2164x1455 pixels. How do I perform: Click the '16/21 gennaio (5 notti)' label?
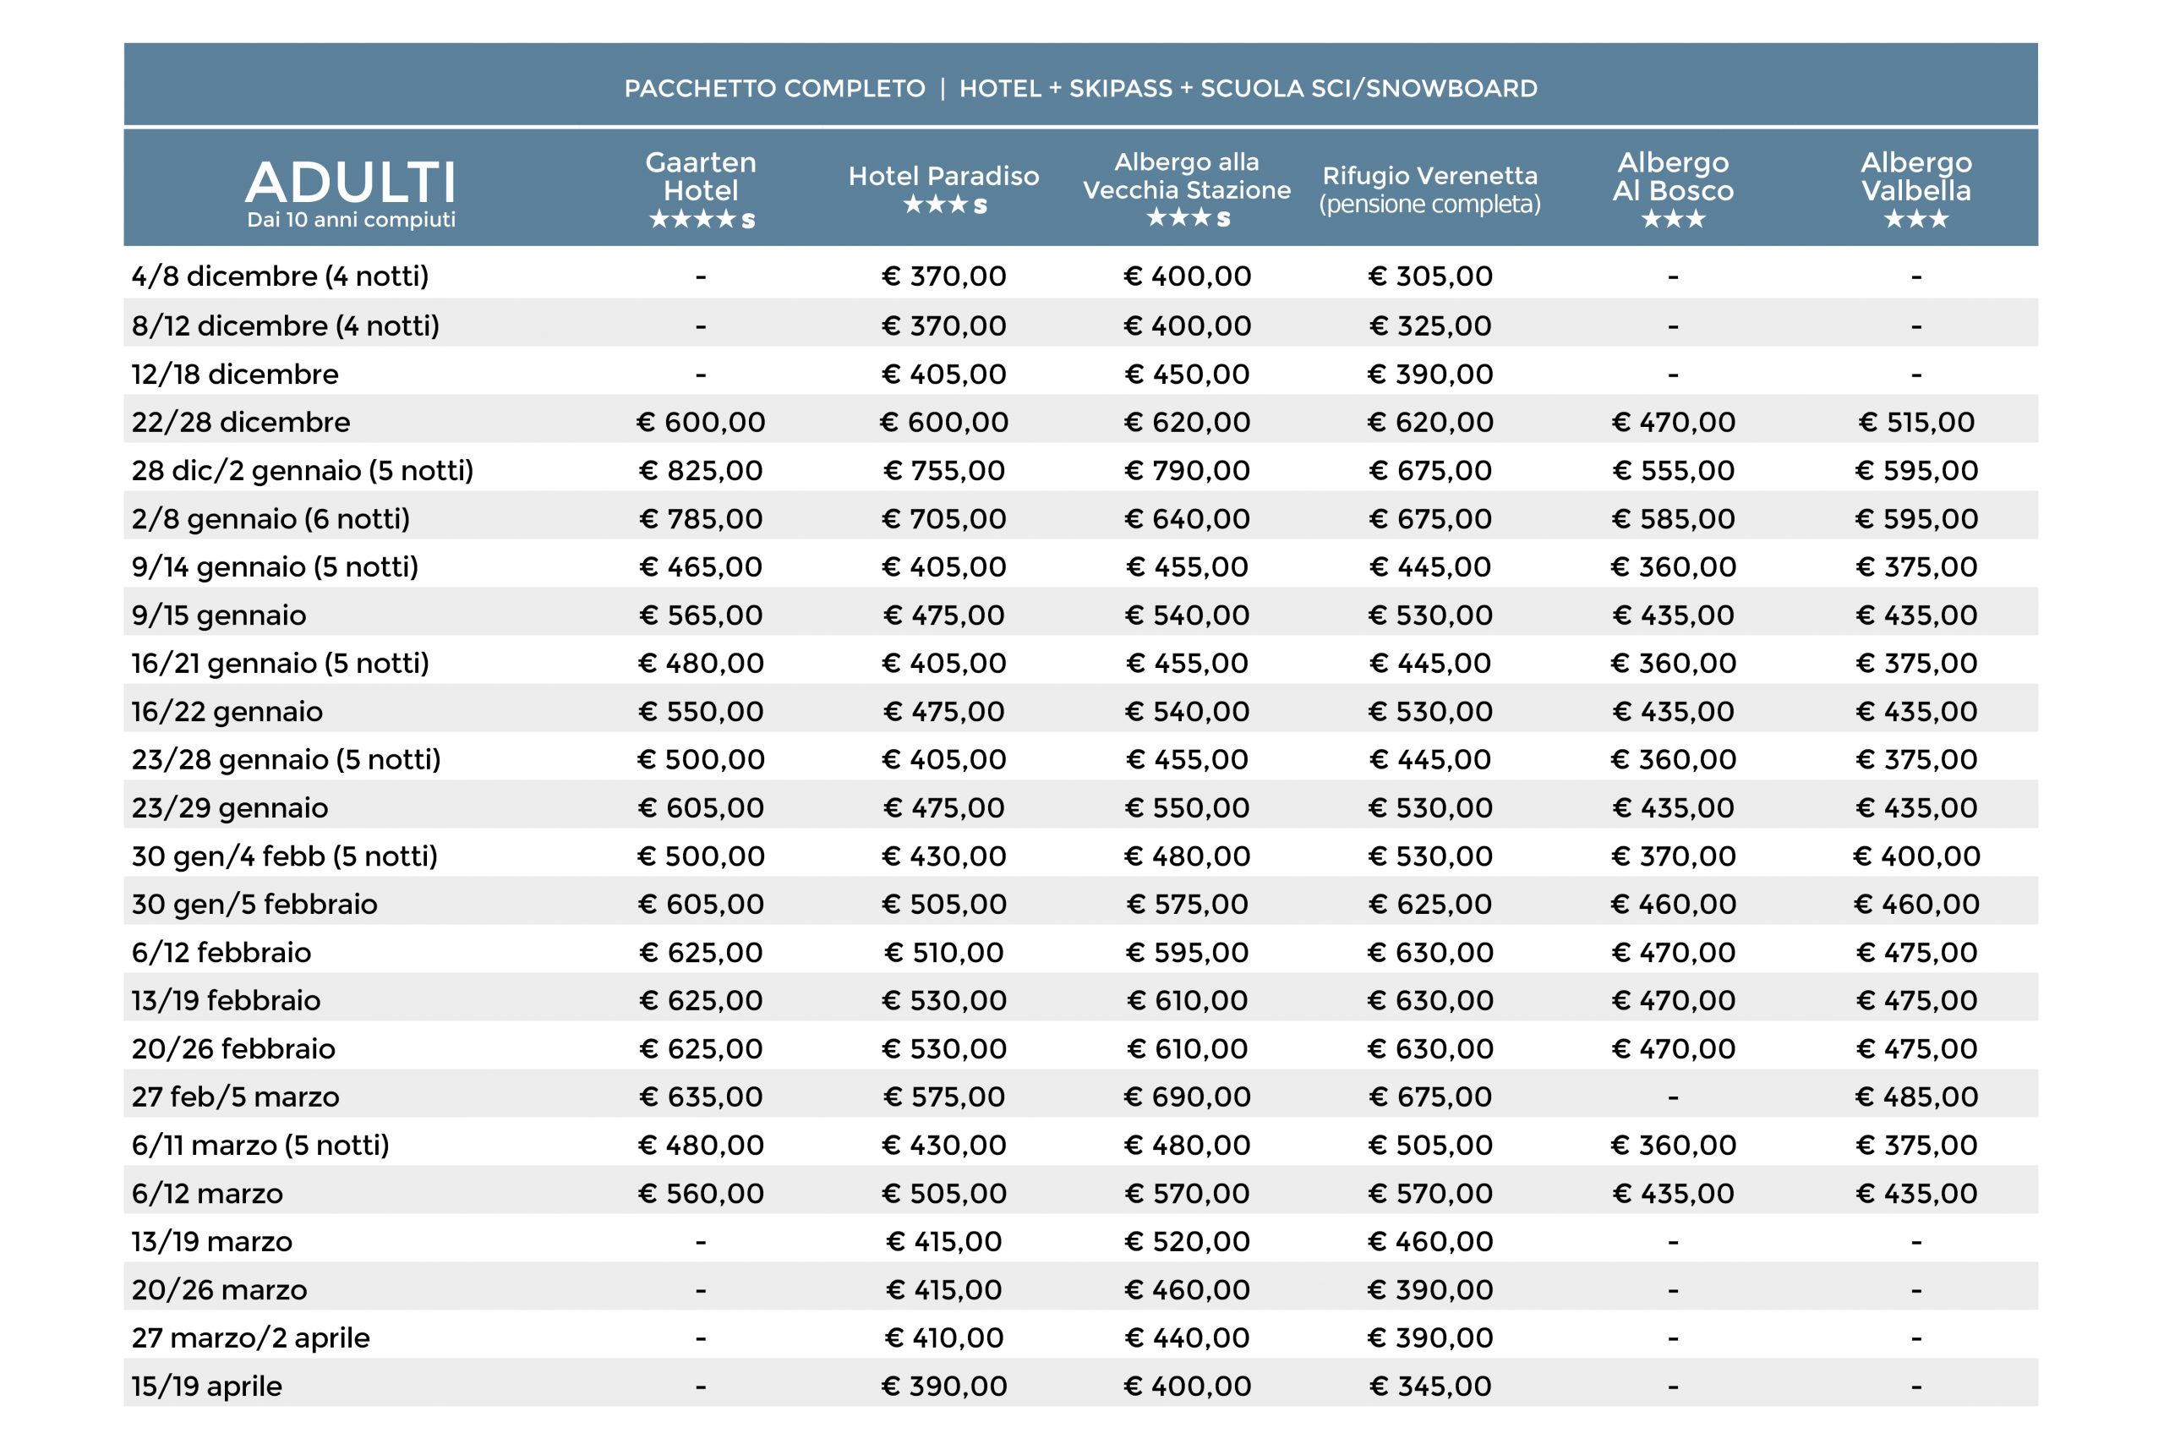(280, 664)
